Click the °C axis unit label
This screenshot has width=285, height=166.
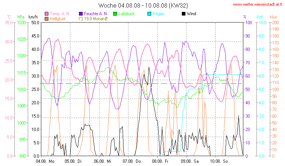9,17
